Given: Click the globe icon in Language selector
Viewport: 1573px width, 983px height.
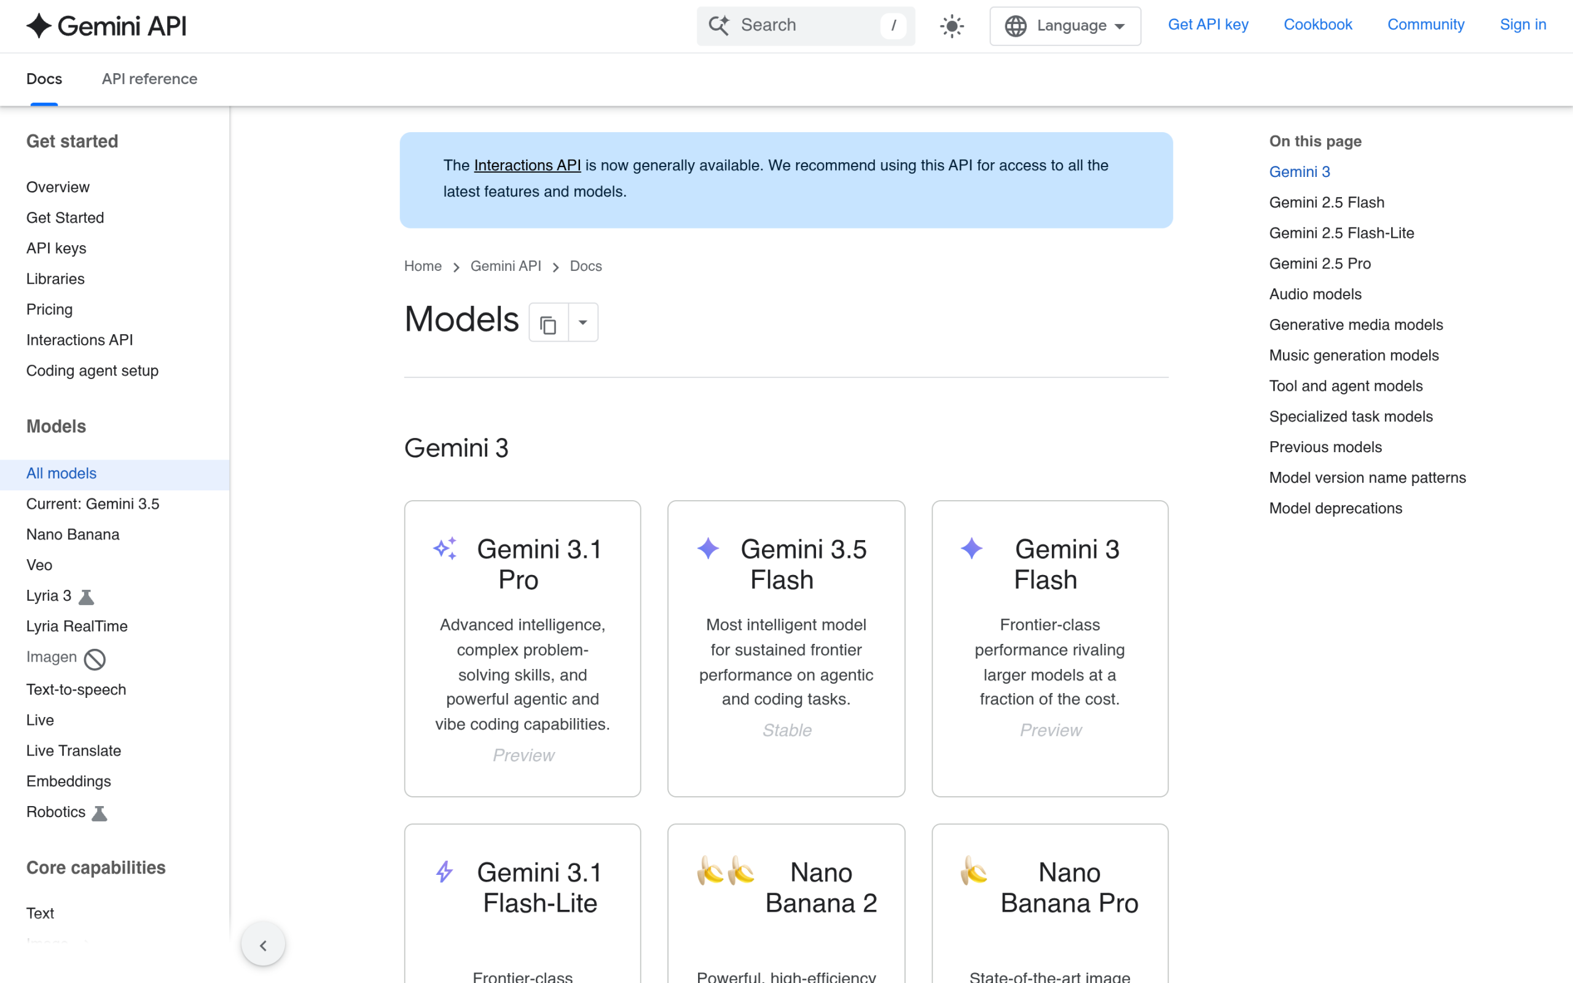Looking at the screenshot, I should 1015,26.
